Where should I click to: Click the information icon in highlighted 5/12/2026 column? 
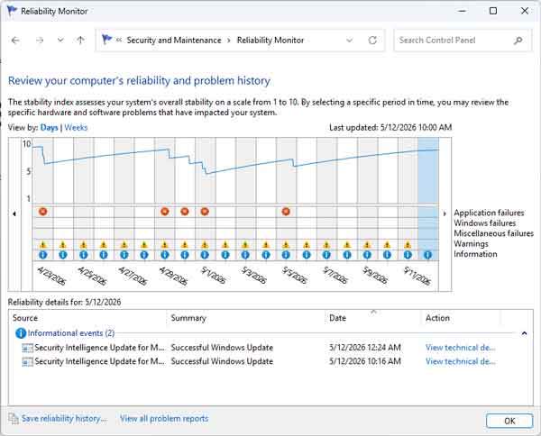click(427, 255)
